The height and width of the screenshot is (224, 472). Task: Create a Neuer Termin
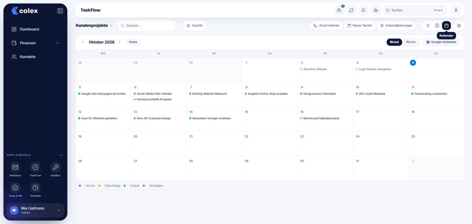click(x=360, y=26)
